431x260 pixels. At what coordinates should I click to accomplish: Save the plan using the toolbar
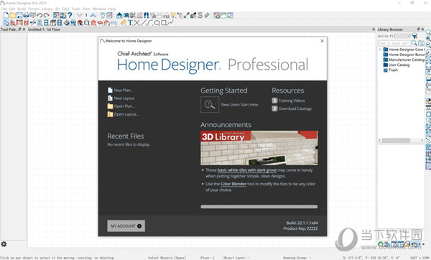coord(19,15)
